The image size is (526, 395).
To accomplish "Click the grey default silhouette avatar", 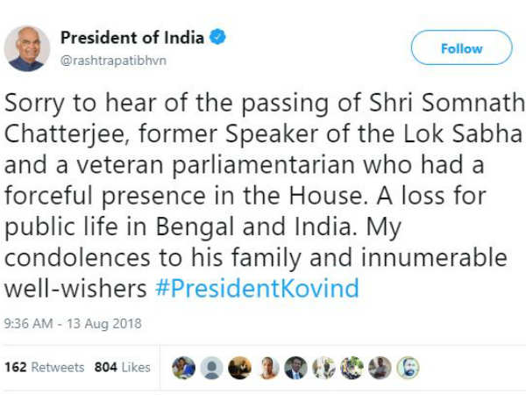I will click(x=211, y=368).
